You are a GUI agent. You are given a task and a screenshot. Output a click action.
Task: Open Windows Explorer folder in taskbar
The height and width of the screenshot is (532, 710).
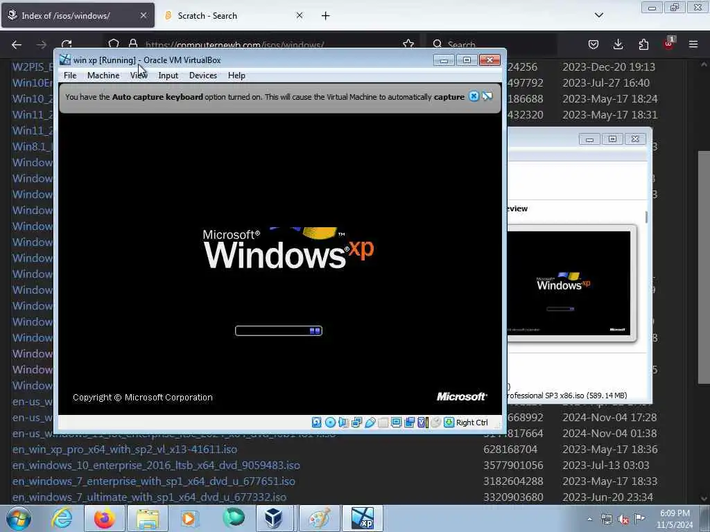click(x=148, y=518)
